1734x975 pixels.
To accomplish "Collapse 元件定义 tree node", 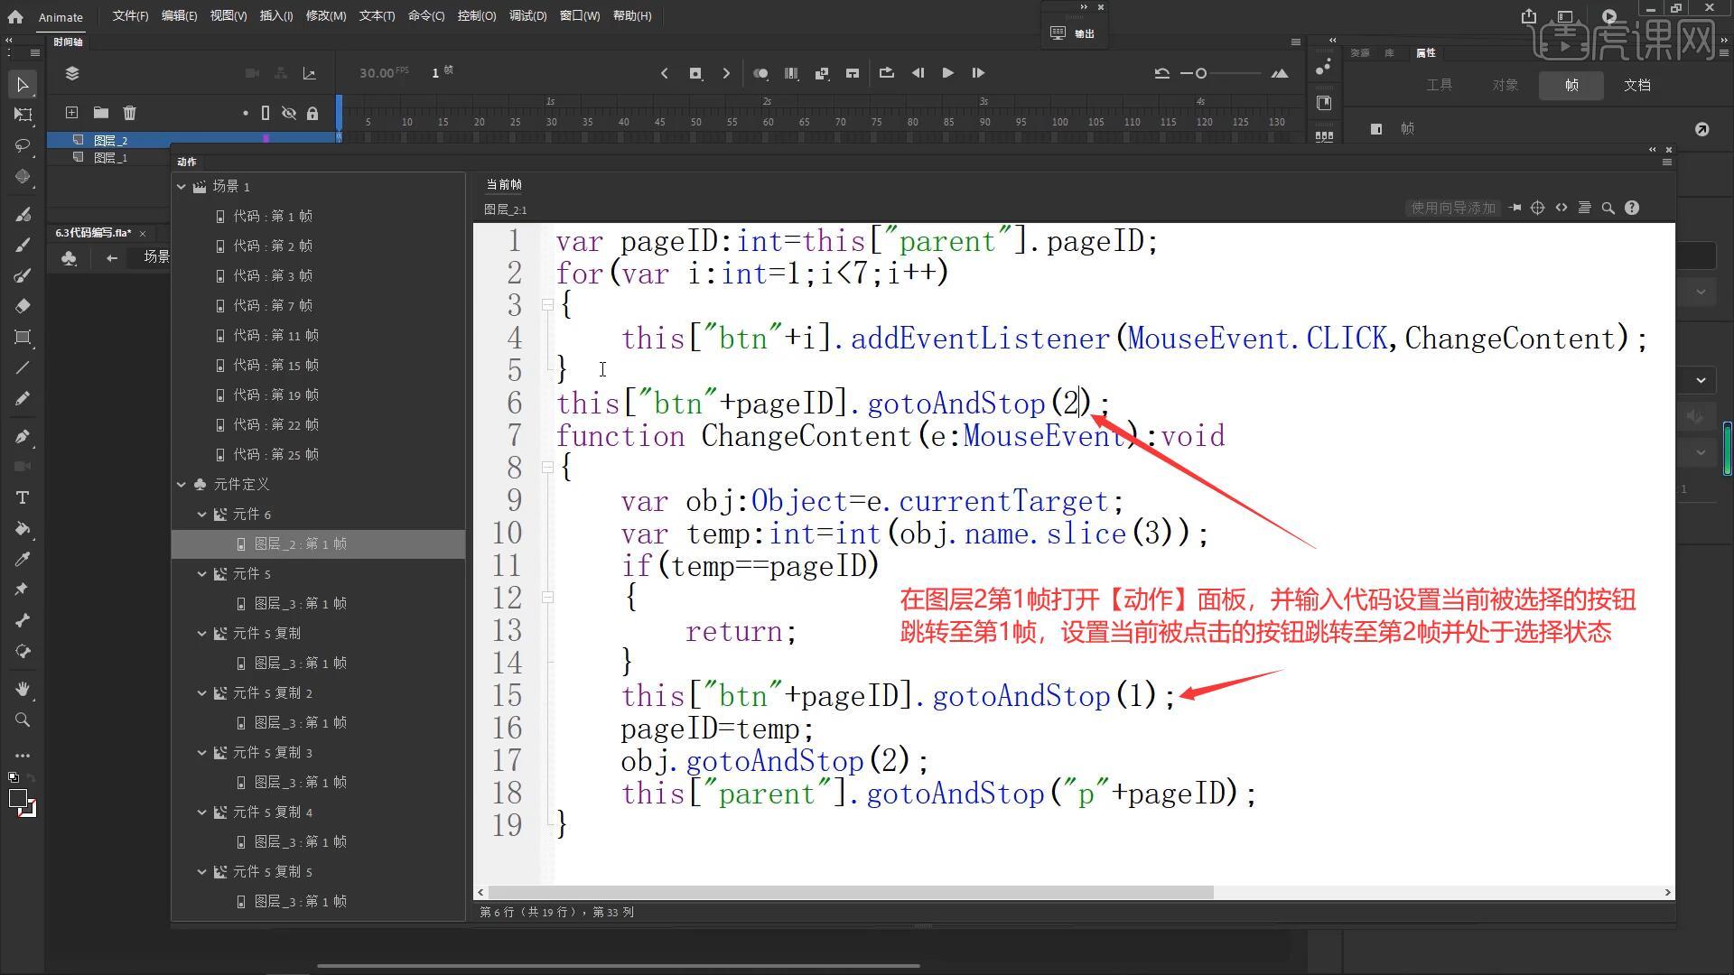I will click(x=182, y=485).
